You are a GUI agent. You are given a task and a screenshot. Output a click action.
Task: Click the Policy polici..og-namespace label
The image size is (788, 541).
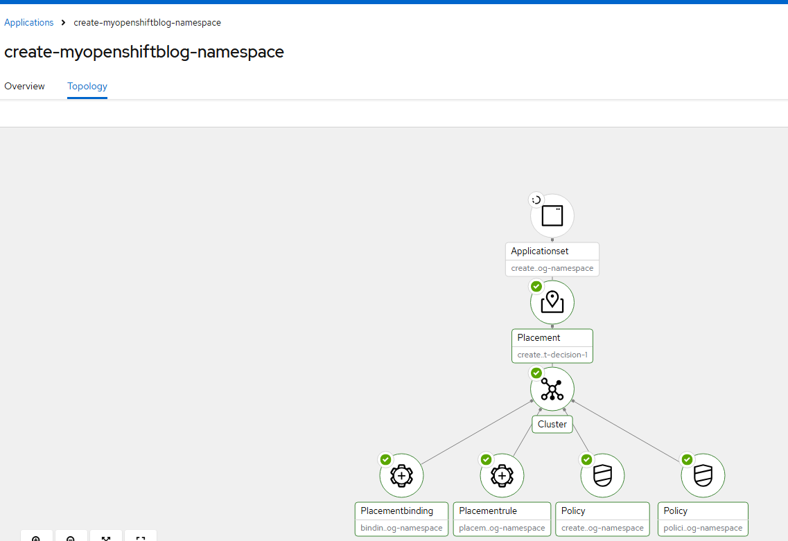point(703,519)
